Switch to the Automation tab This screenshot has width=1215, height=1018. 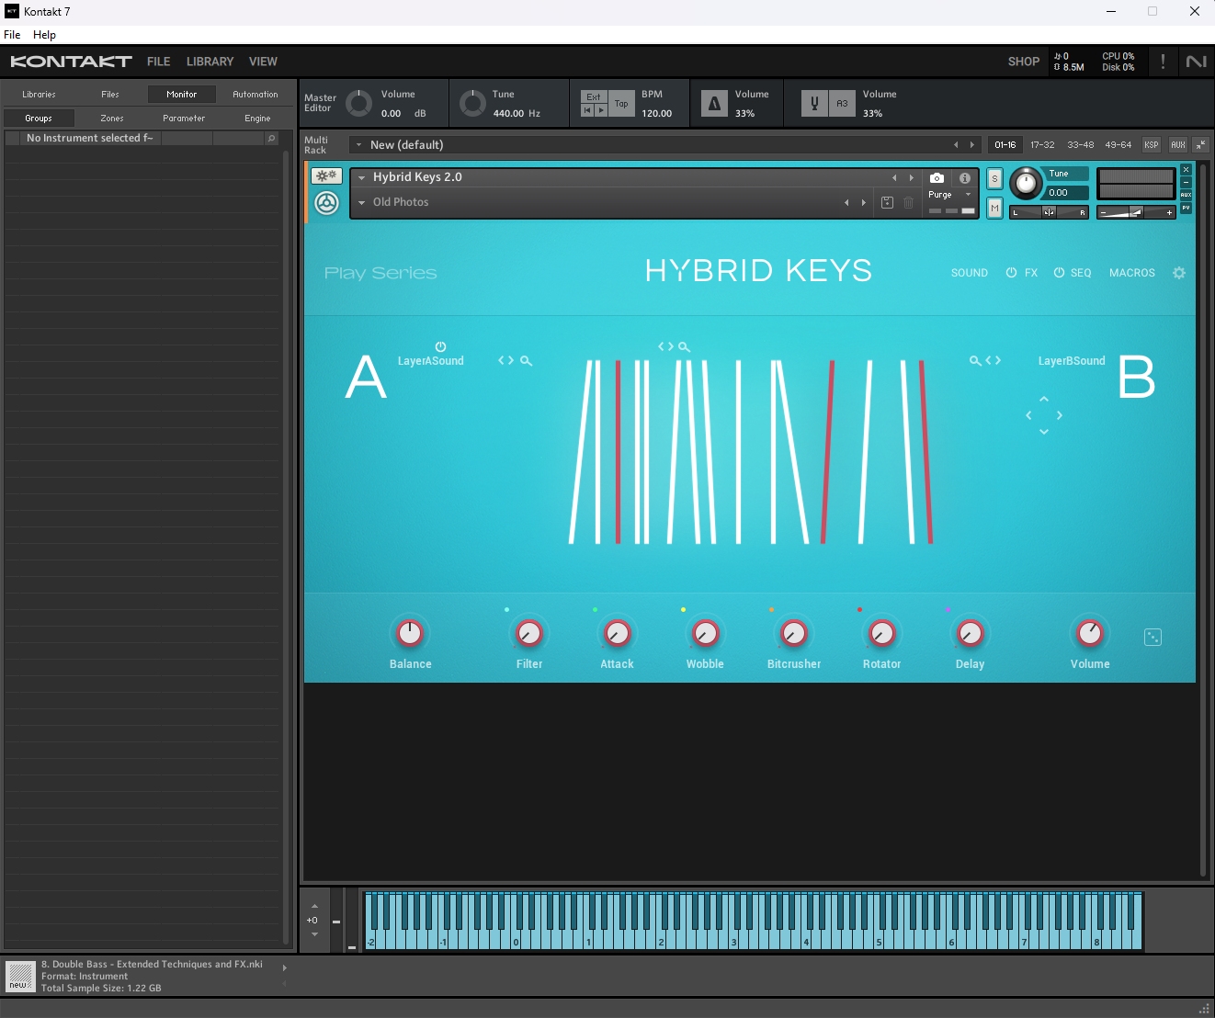coord(255,95)
